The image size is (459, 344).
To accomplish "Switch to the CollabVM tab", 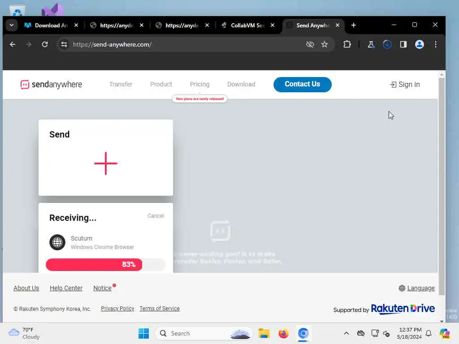I will [248, 26].
